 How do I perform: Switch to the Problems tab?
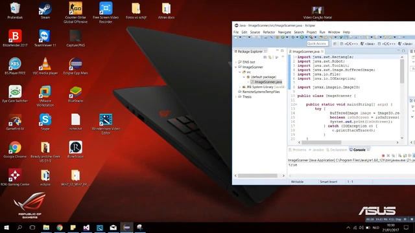[x=297, y=150]
